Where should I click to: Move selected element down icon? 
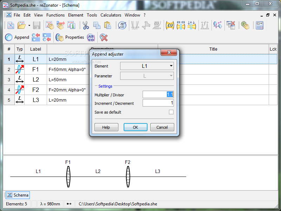[47, 37]
